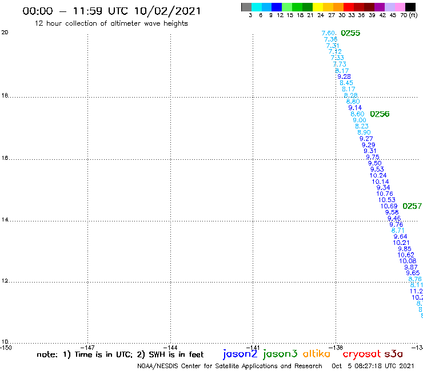Image resolution: width=423 pixels, height=371 pixels.
Task: Select wave height value 9.64
Action: (x=400, y=236)
